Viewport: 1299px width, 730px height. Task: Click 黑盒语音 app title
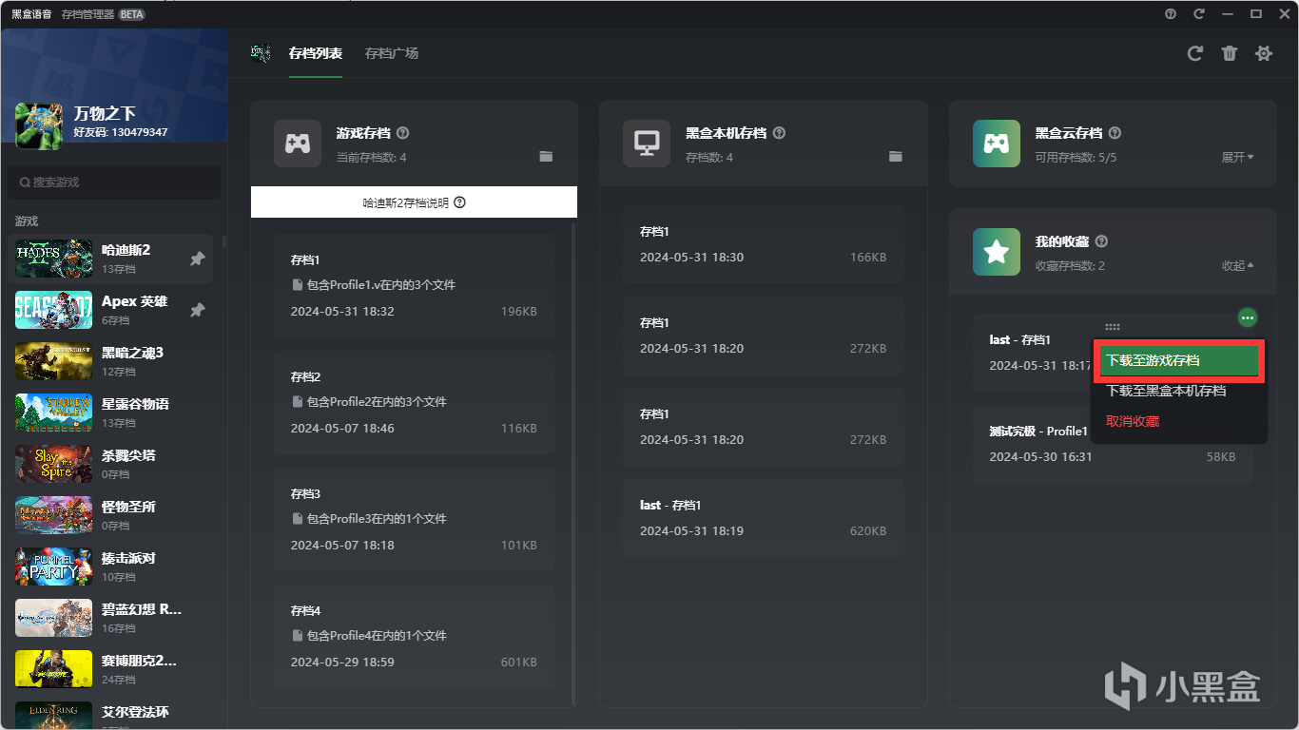31,14
